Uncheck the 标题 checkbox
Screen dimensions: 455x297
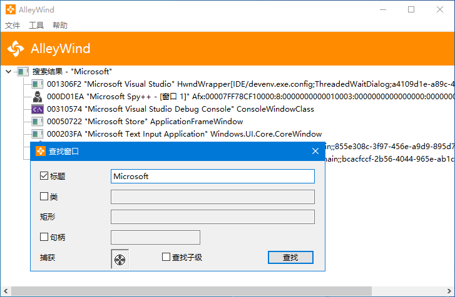pyautogui.click(x=44, y=177)
